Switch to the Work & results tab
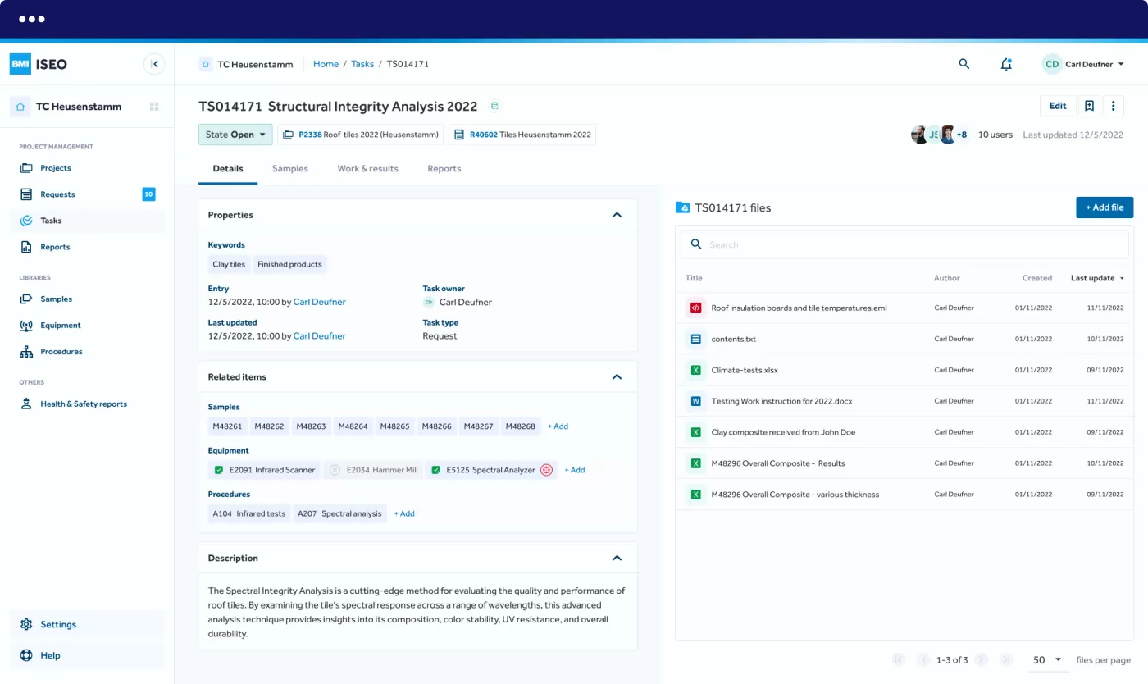Screen dimensions: 1148x684 tap(367, 169)
